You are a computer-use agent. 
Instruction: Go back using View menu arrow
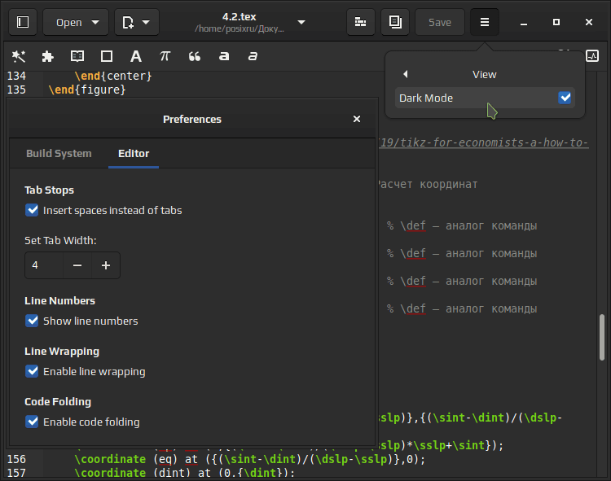pos(405,74)
